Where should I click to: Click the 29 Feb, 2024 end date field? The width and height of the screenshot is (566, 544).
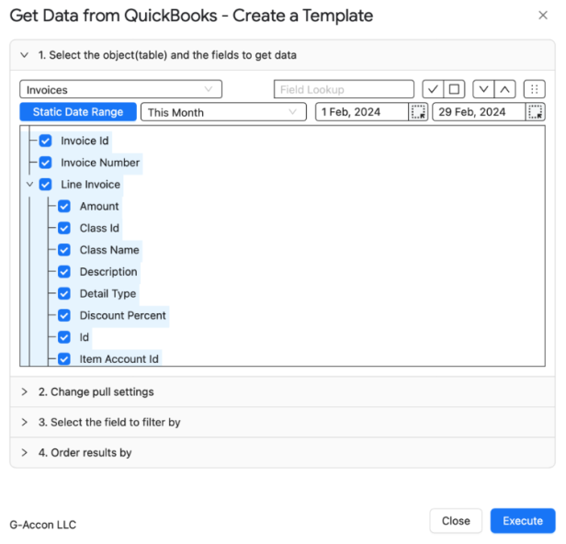(479, 112)
